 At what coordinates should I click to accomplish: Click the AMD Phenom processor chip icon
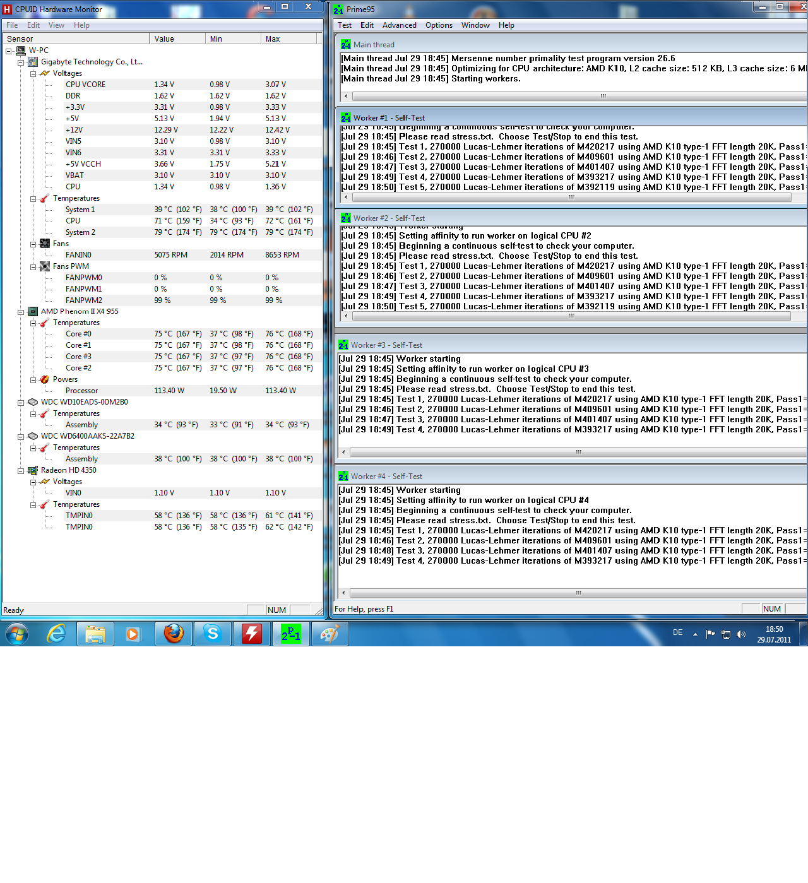tap(33, 311)
